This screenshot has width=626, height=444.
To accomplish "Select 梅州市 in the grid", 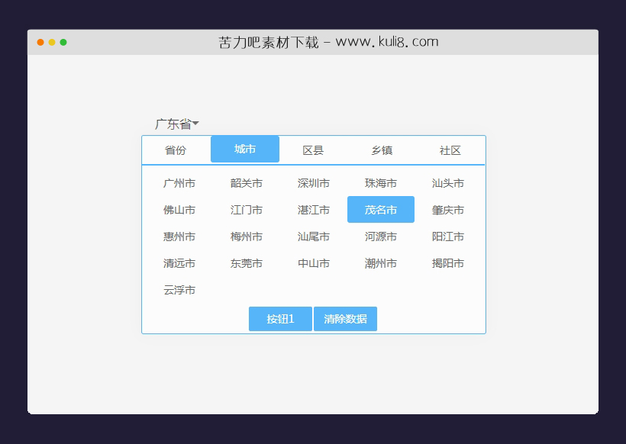I will pos(246,236).
